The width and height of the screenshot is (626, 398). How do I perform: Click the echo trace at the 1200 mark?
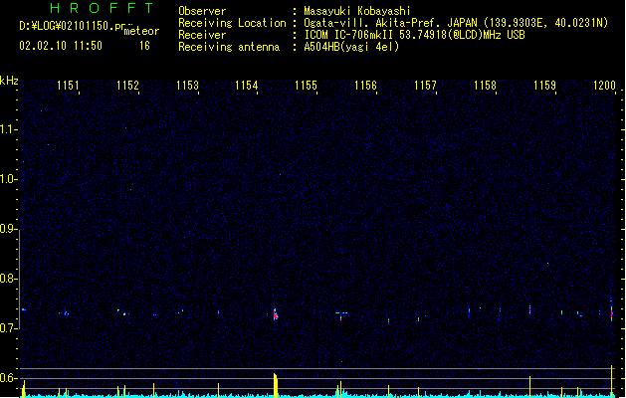611,311
